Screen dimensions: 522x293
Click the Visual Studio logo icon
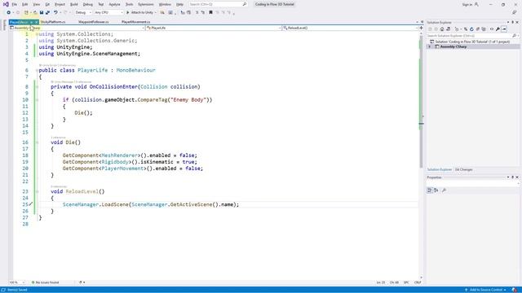(x=6, y=4)
